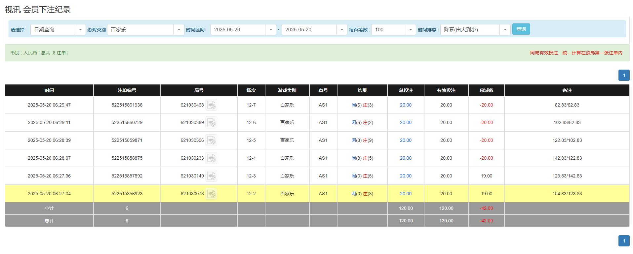
Task: Open video replay icon for round 621030233
Action: point(211,158)
